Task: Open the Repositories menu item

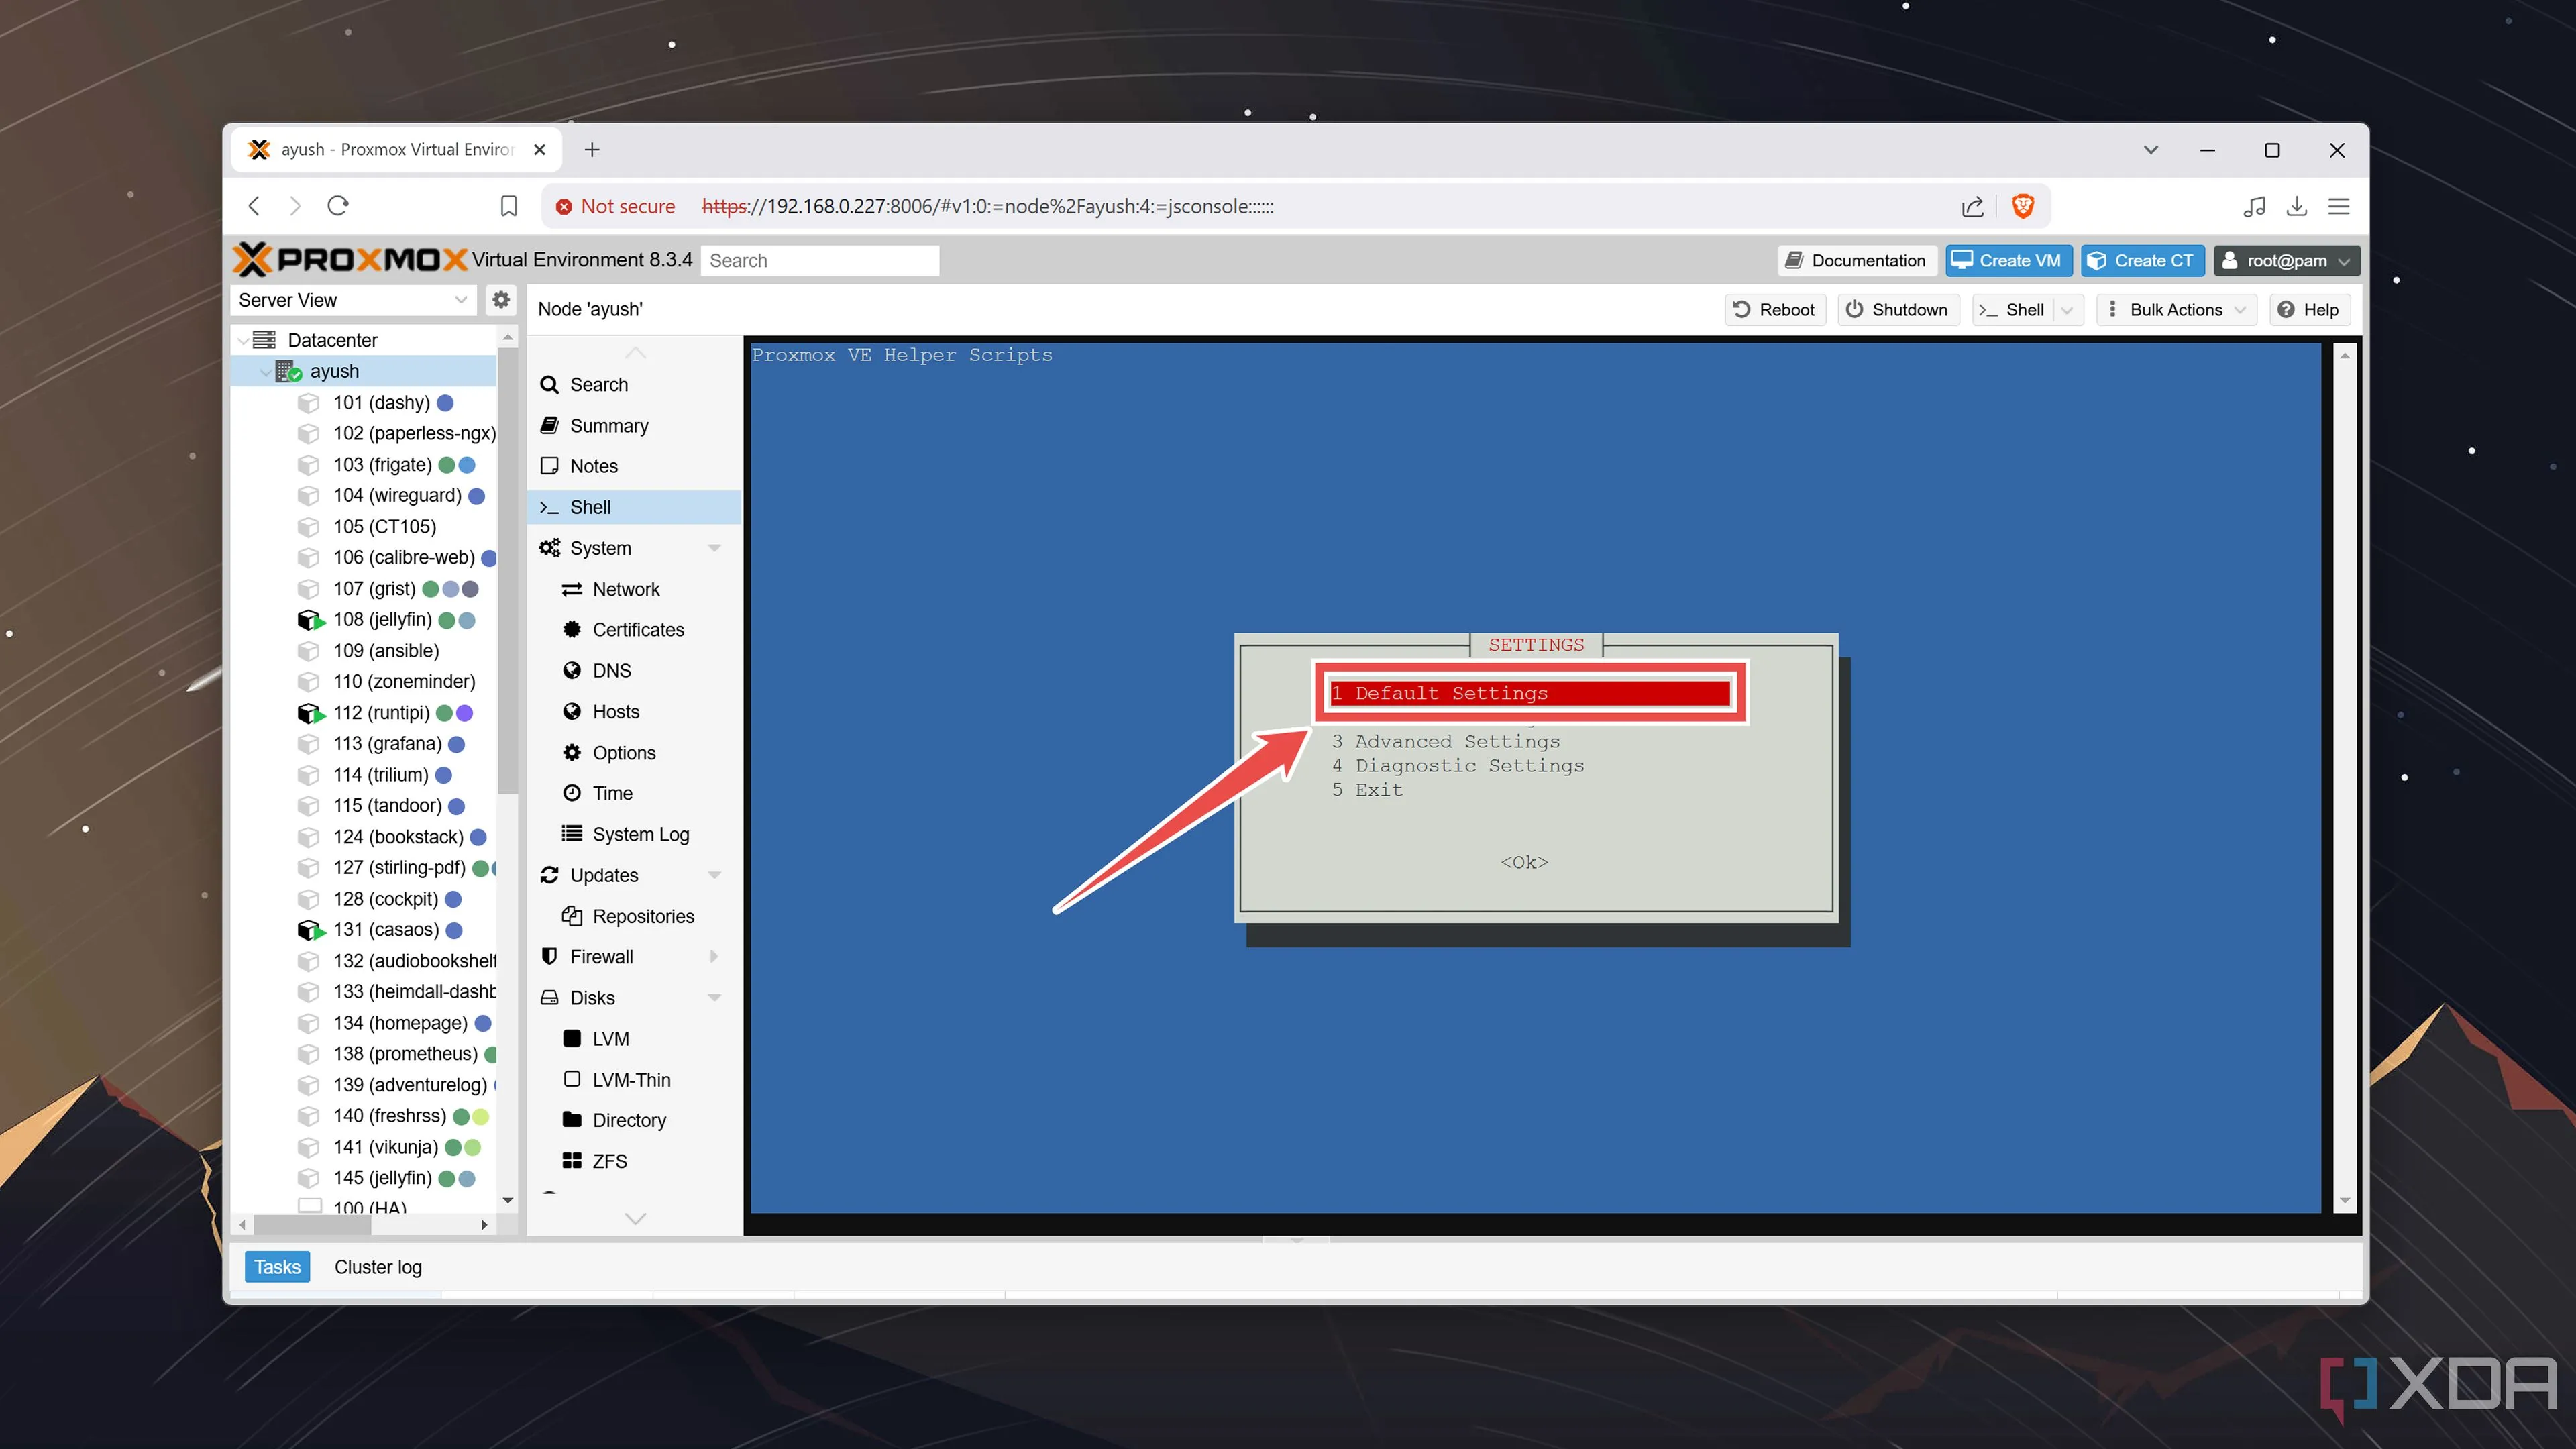Action: [634, 916]
